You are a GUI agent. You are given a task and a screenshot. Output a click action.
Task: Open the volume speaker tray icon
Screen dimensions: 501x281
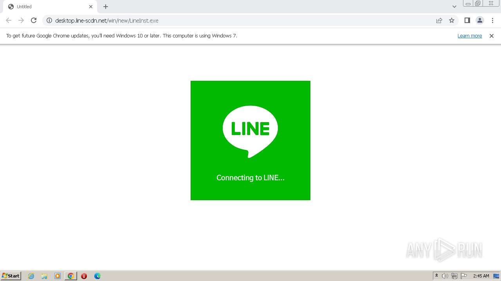(x=445, y=276)
